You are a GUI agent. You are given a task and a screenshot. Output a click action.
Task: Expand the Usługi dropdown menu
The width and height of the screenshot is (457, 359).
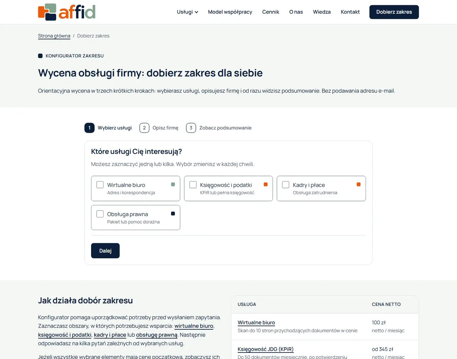187,12
